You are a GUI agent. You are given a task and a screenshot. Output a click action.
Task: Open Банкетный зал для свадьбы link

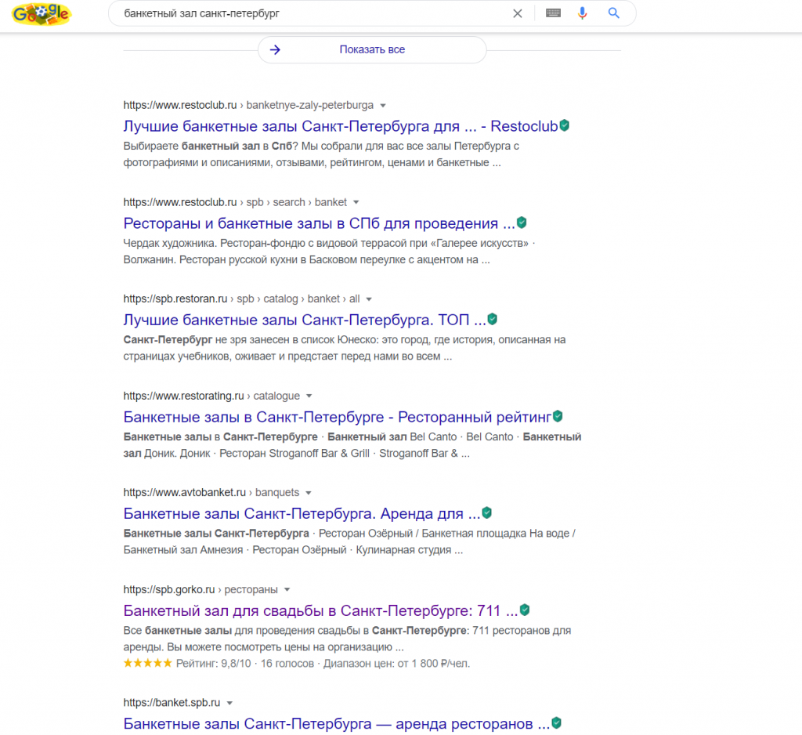tap(320, 610)
